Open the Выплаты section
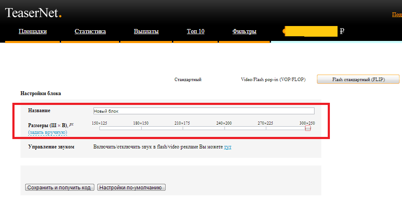 click(146, 31)
